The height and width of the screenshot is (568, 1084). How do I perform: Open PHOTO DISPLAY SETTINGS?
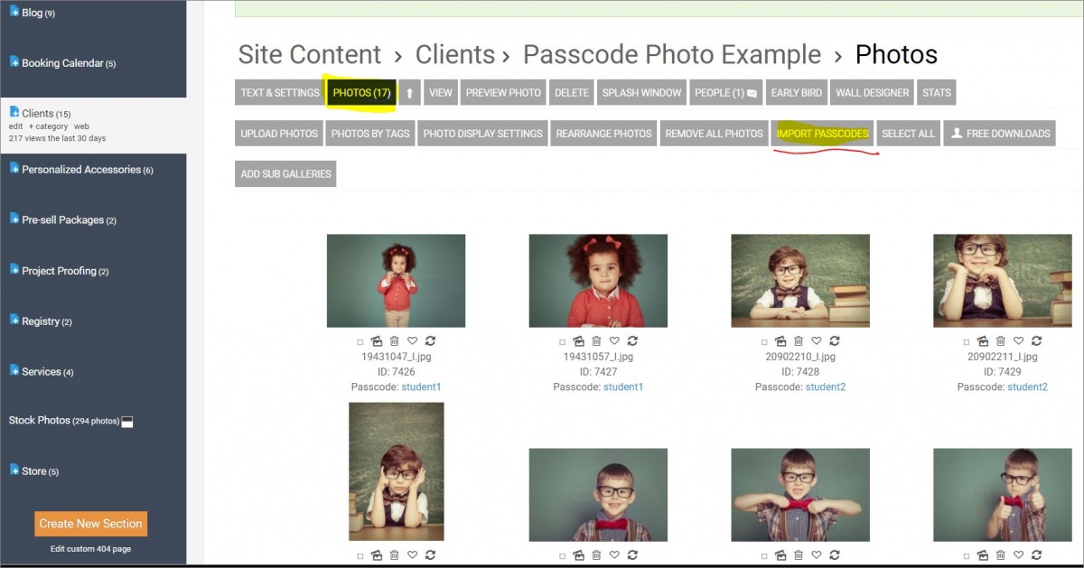pos(482,133)
